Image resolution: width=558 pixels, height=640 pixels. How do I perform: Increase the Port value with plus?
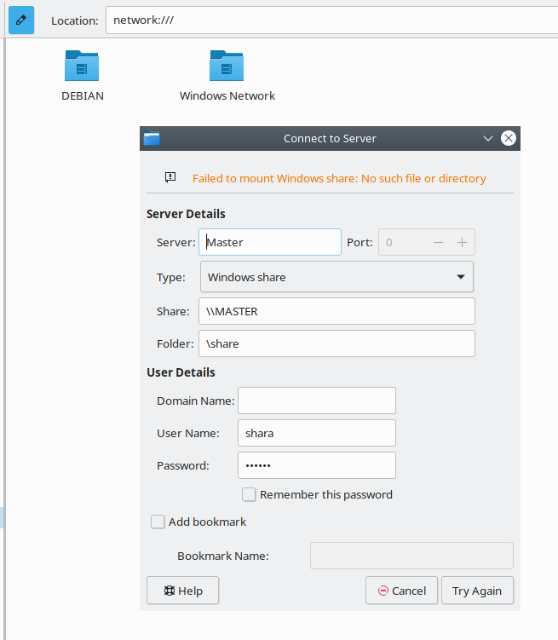point(462,242)
